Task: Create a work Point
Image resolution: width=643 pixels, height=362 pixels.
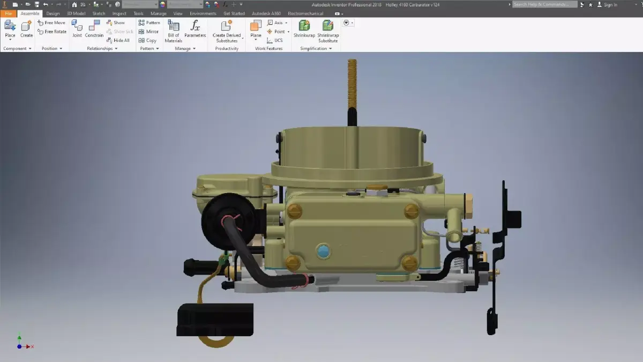Action: click(276, 32)
